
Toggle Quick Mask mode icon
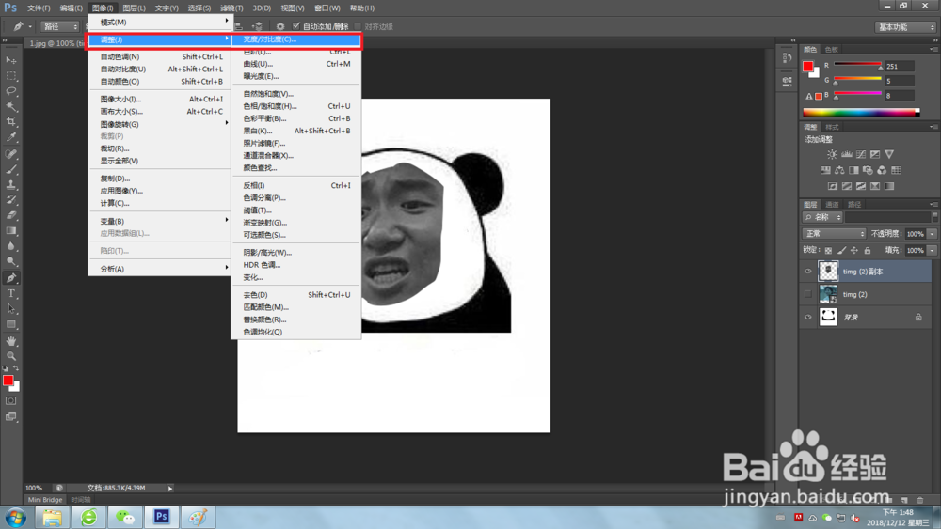point(10,401)
